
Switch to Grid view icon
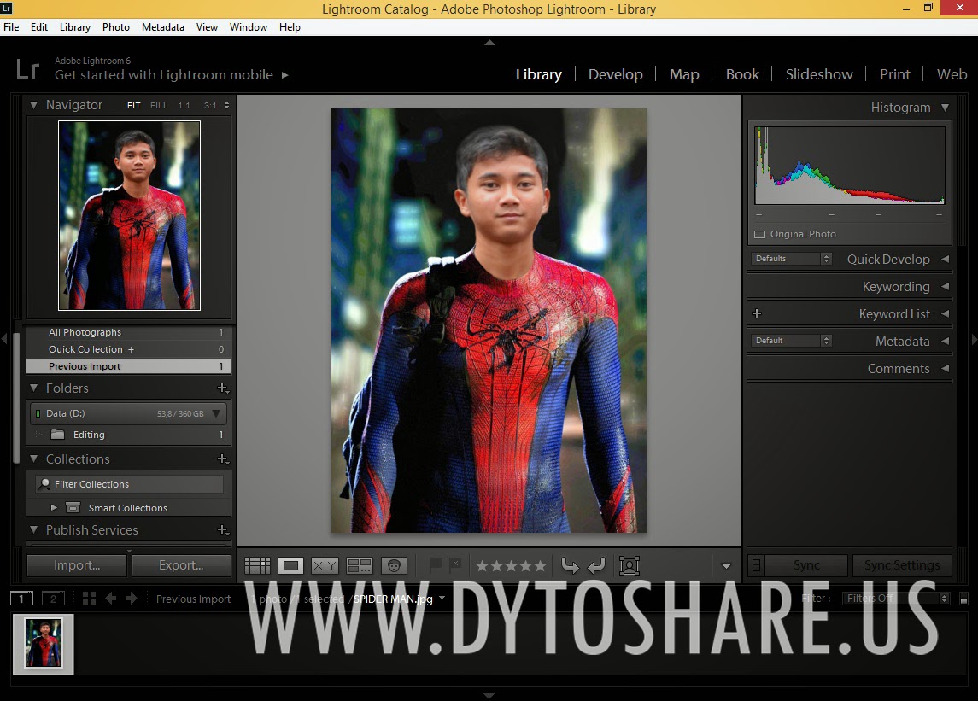click(257, 565)
